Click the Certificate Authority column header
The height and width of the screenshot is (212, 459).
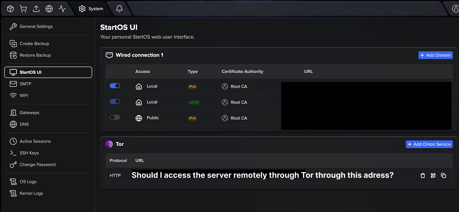click(x=243, y=72)
